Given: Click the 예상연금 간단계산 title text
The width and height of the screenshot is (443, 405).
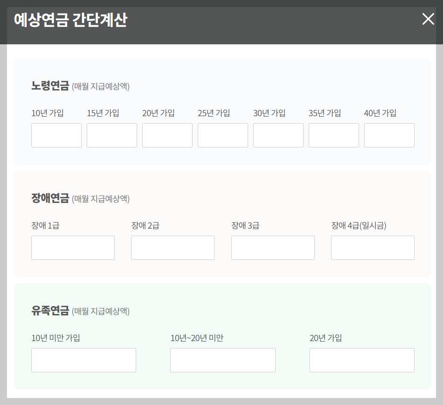Looking at the screenshot, I should tap(70, 20).
